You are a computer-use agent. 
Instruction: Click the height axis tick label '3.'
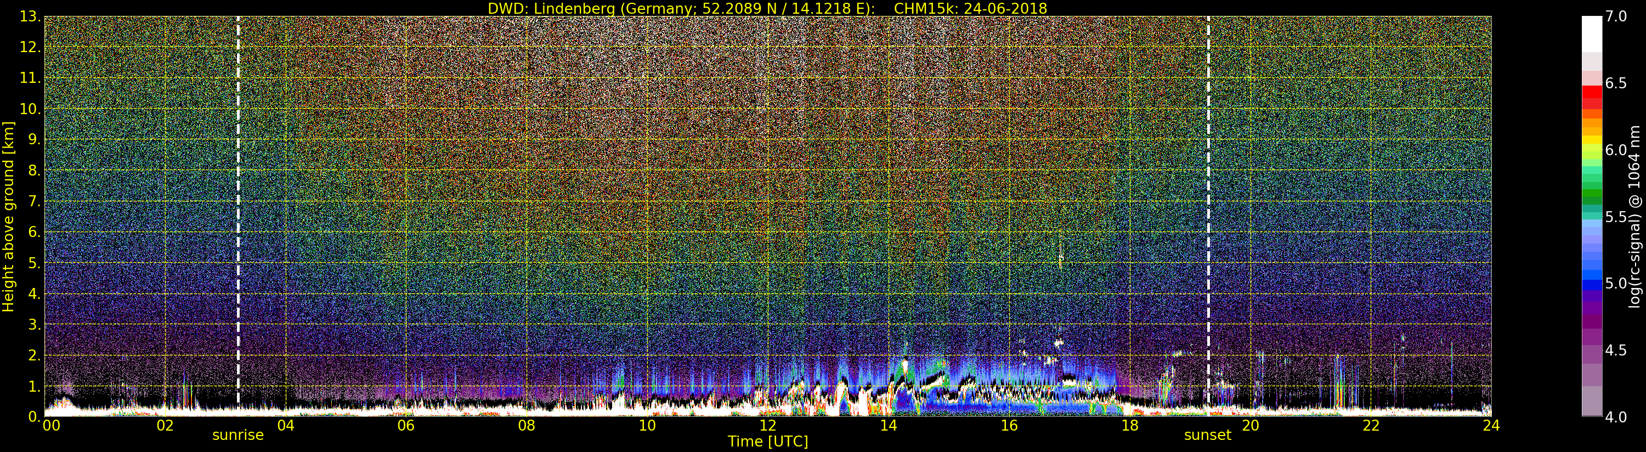(34, 324)
